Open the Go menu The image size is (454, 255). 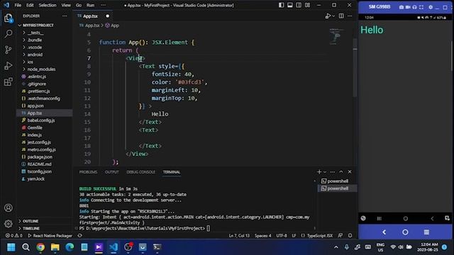click(79, 5)
